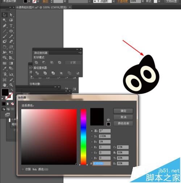Viewport: 181px width, 183px height.
Task: Select the Artboard tool
Action: tap(4, 80)
